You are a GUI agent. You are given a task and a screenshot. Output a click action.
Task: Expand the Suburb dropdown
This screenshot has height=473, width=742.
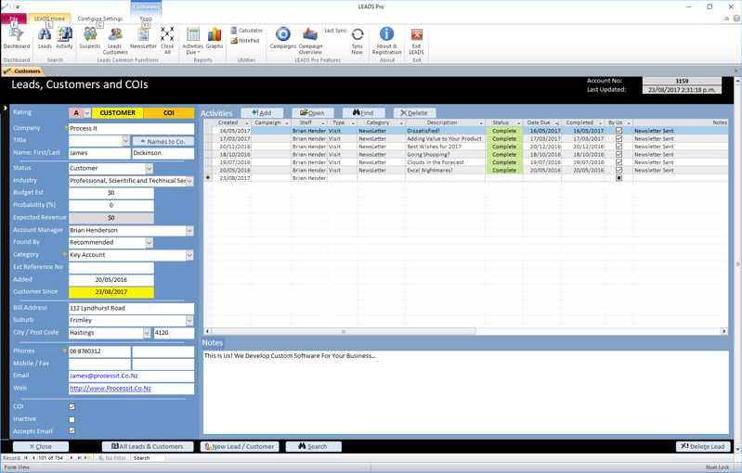[x=189, y=320]
